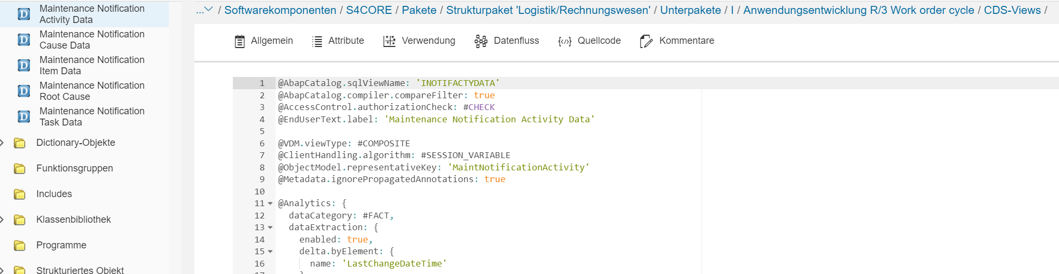The width and height of the screenshot is (1059, 274).
Task: Navigate to S4CORE breadcrumb link
Action: (368, 10)
